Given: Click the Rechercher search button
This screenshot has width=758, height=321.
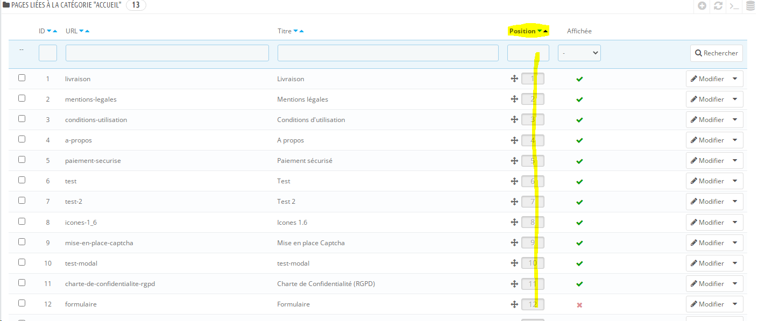Looking at the screenshot, I should click(x=717, y=53).
